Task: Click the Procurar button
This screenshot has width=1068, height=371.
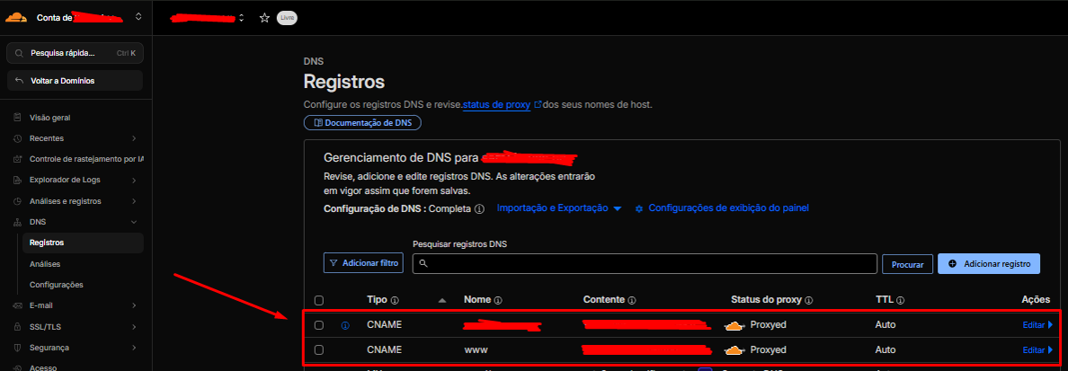Action: [907, 264]
